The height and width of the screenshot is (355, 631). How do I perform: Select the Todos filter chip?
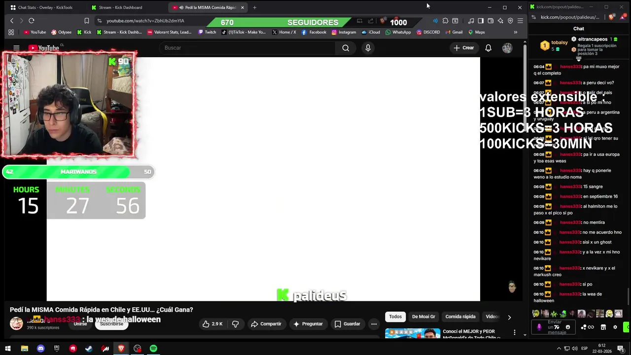coord(395,317)
